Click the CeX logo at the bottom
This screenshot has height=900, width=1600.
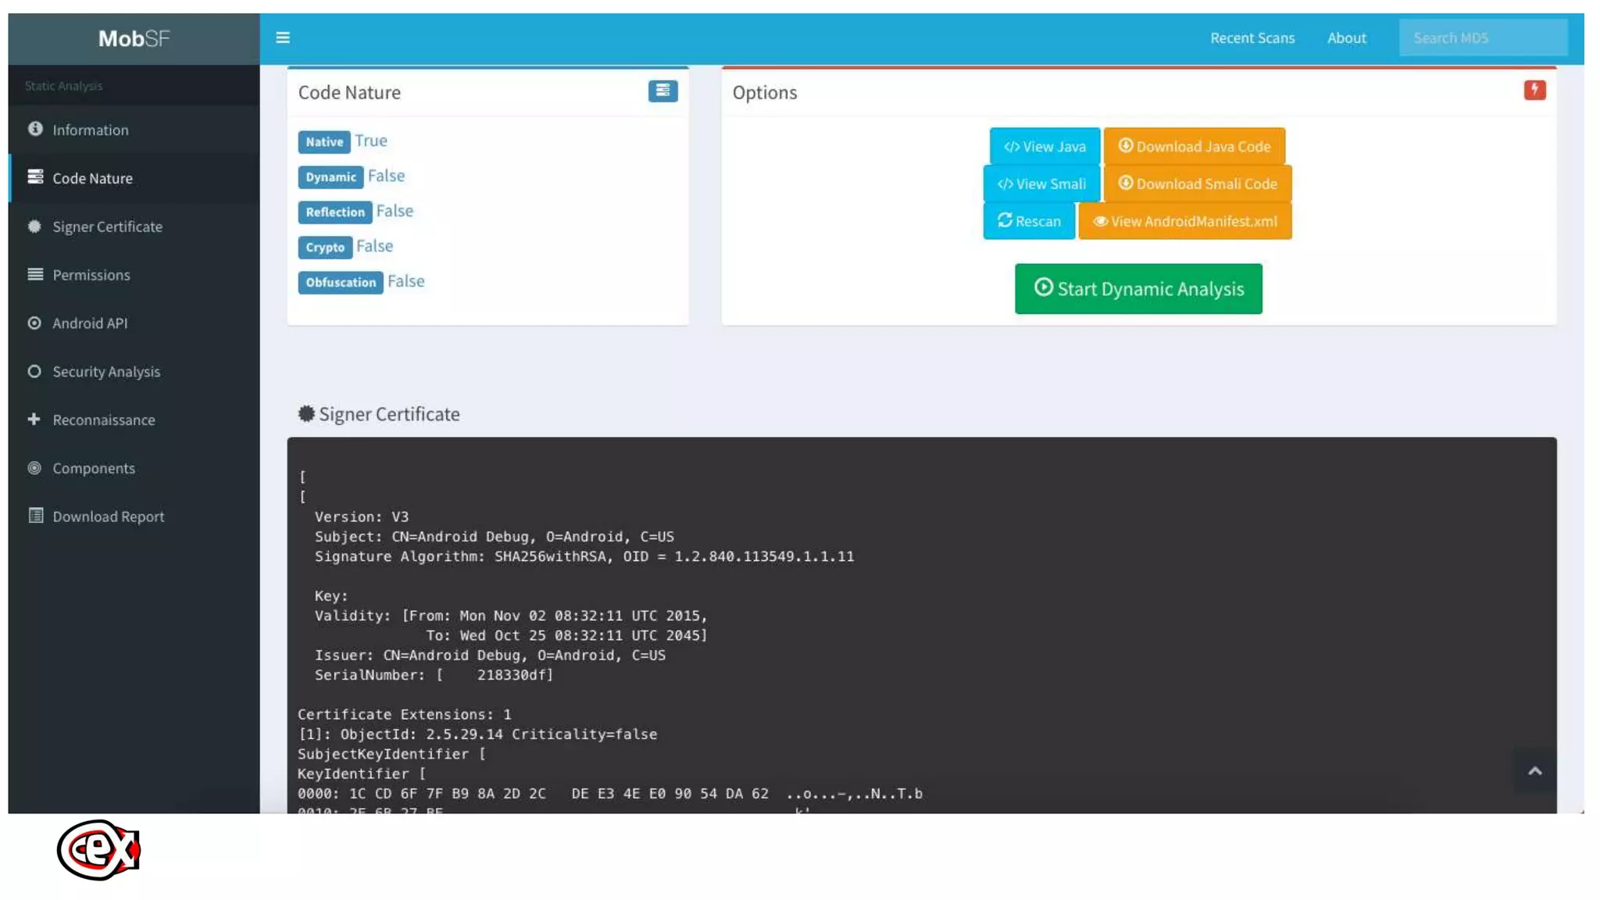[x=98, y=850]
